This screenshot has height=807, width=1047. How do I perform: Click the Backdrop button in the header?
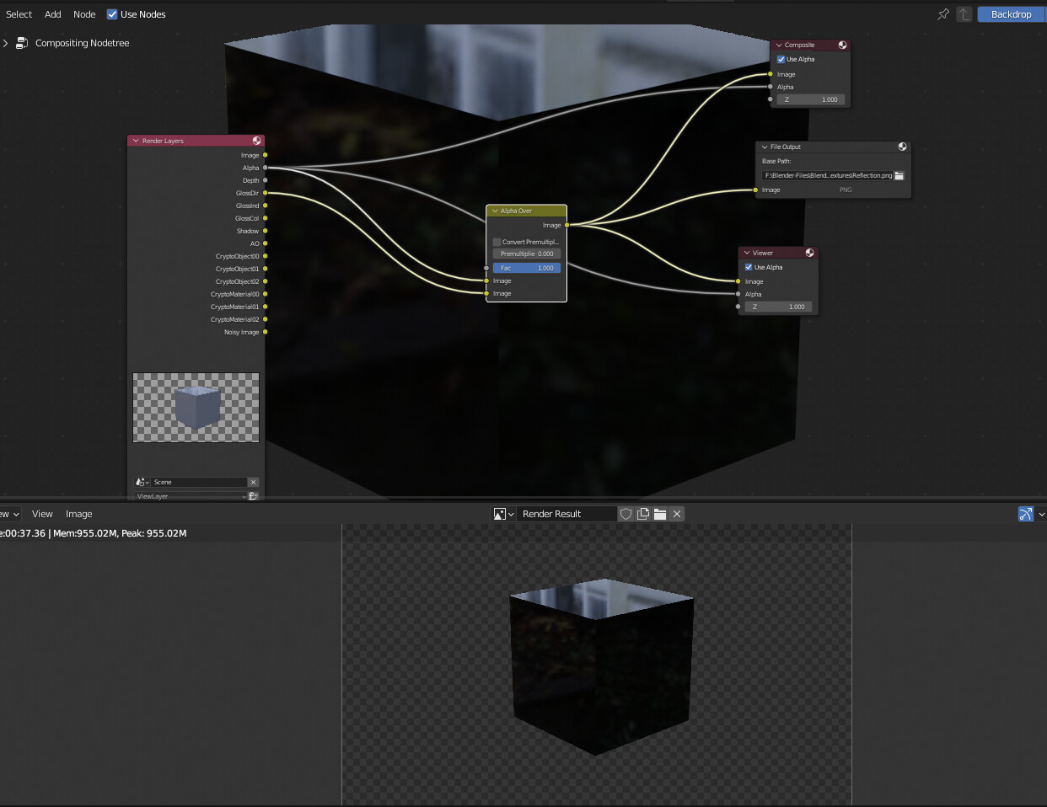tap(1011, 13)
